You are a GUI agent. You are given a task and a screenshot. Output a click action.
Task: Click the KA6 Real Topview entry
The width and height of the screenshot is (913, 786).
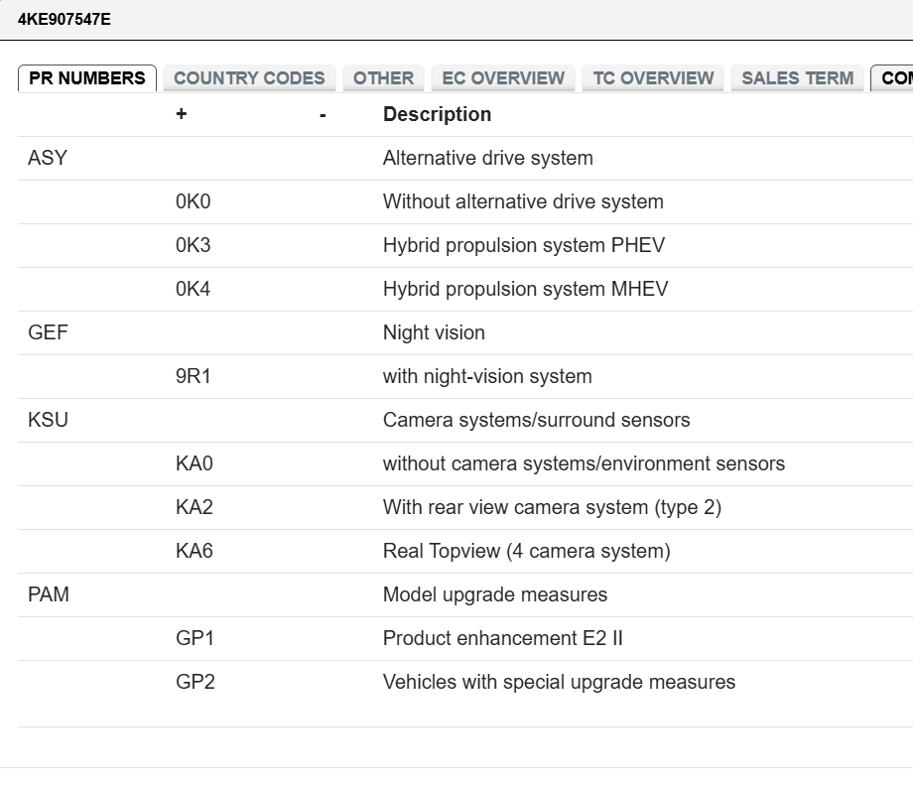coord(465,552)
